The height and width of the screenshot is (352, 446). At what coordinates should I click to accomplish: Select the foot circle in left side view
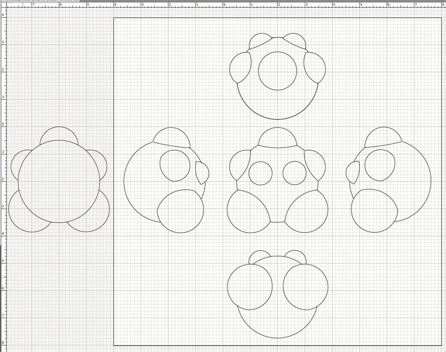(180, 211)
